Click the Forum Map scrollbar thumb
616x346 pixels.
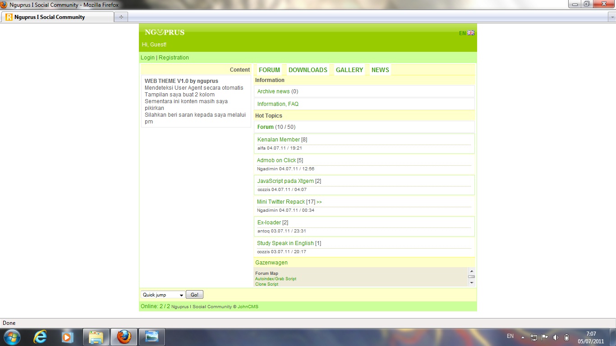click(472, 277)
